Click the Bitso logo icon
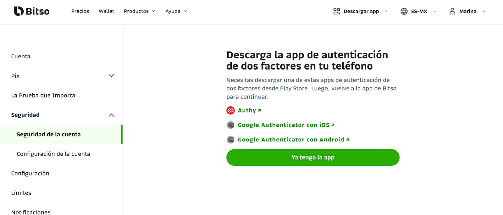The height and width of the screenshot is (215, 503). [19, 11]
